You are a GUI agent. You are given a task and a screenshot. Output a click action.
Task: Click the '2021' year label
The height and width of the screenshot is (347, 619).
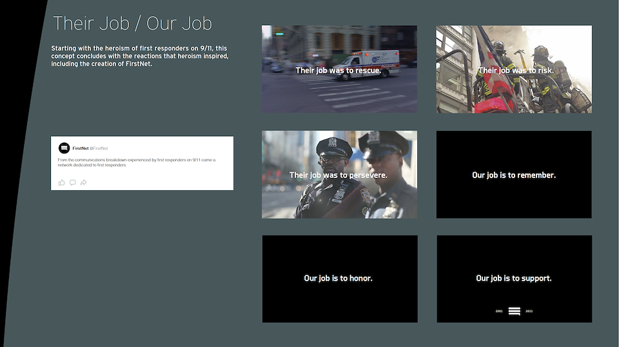pyautogui.click(x=529, y=311)
